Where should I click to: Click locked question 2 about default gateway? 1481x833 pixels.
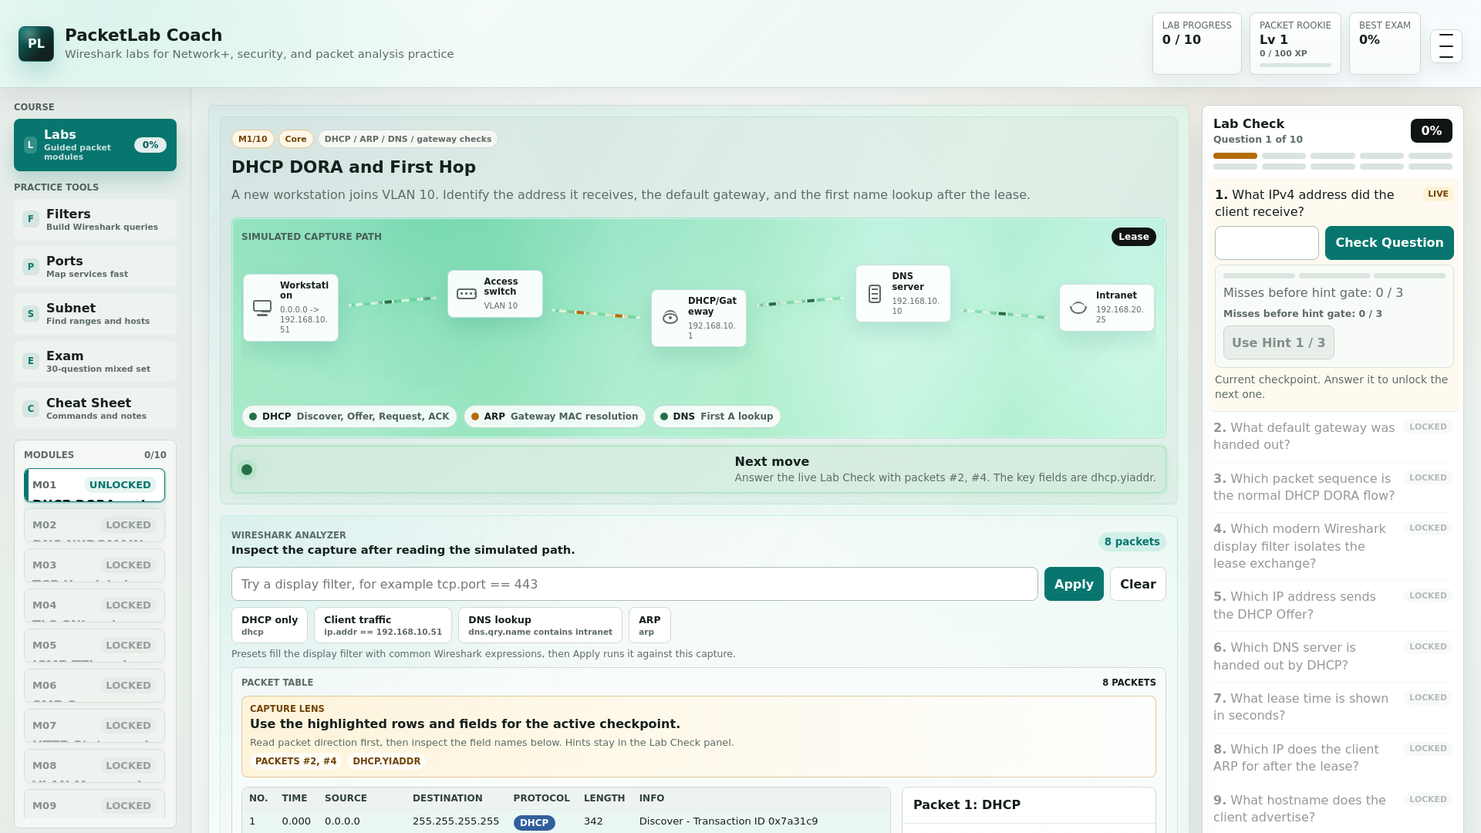tap(1333, 437)
